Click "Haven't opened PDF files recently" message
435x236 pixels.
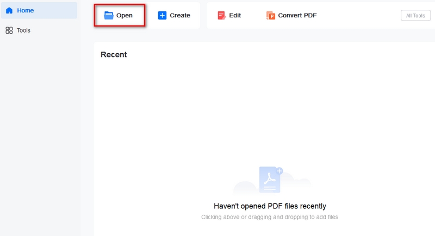pos(270,206)
